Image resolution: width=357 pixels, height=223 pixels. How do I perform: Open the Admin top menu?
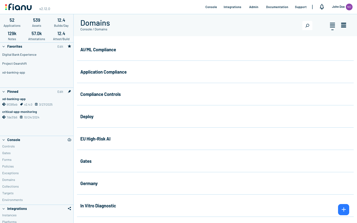tap(254, 7)
